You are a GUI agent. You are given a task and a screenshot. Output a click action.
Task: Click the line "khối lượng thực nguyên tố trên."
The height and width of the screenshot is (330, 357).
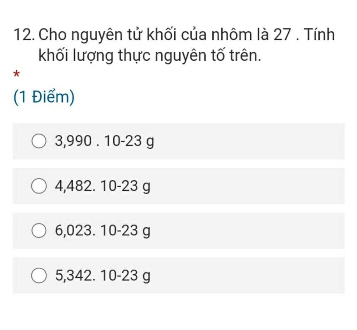[x=150, y=56]
